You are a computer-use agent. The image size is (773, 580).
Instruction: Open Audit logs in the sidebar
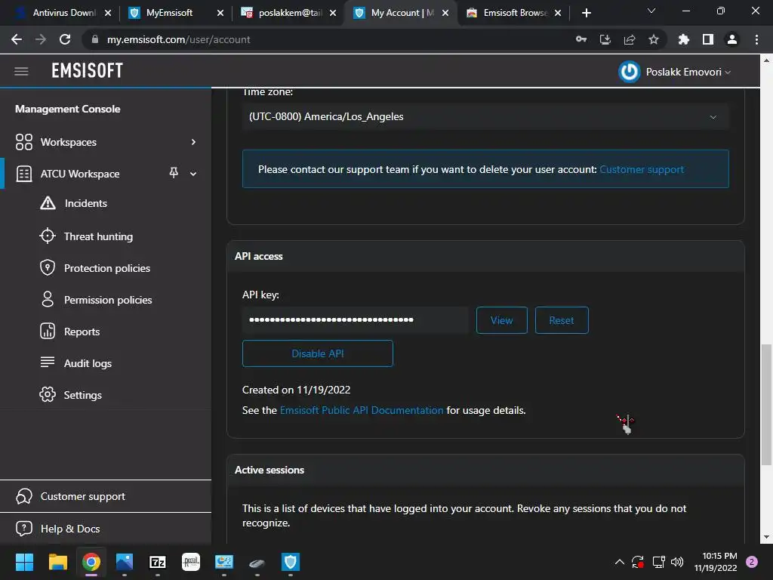[88, 363]
